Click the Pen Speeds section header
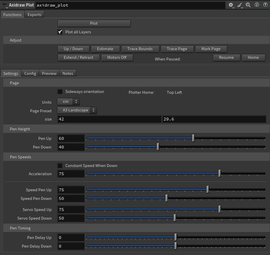This screenshot has height=255, width=270. [x=136, y=157]
